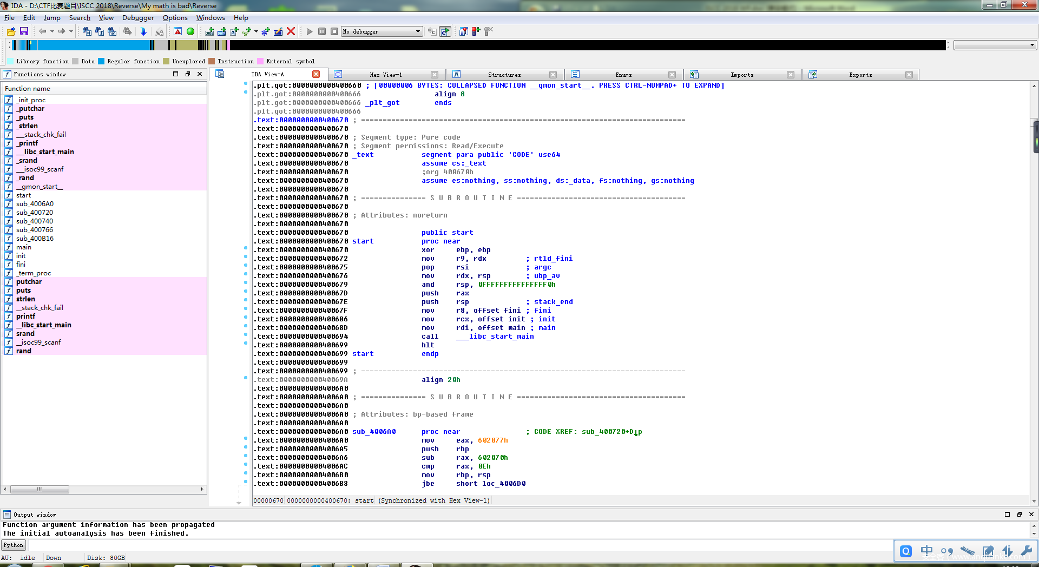
Task: Toggle breakpoint dot at xor ebp line
Action: click(246, 248)
